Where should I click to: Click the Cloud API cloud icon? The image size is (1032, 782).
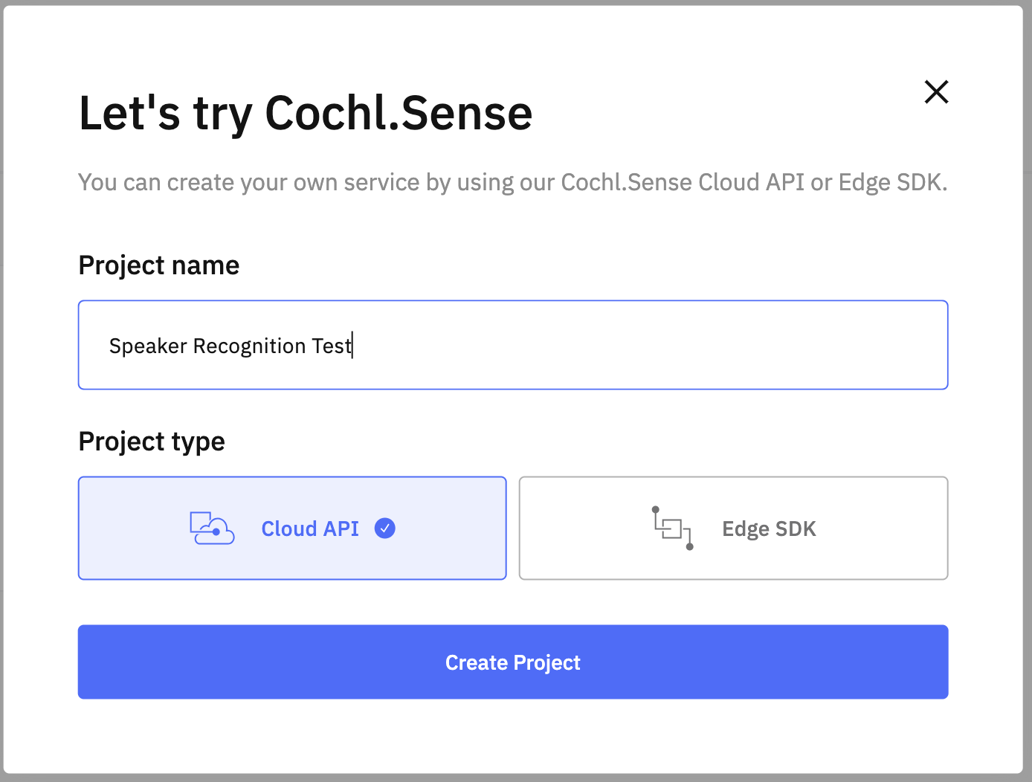tap(212, 529)
